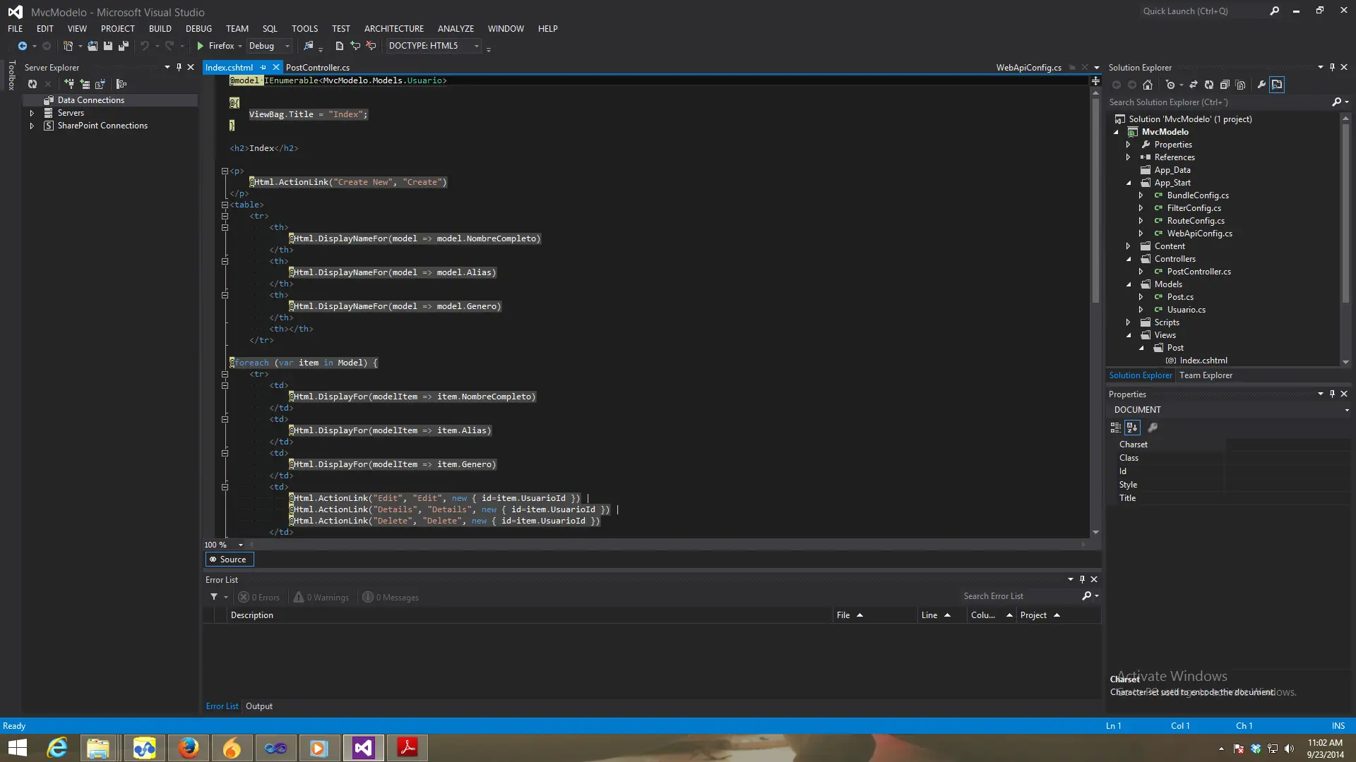The image size is (1356, 762).
Task: Click the Windows Start button
Action: [x=17, y=748]
